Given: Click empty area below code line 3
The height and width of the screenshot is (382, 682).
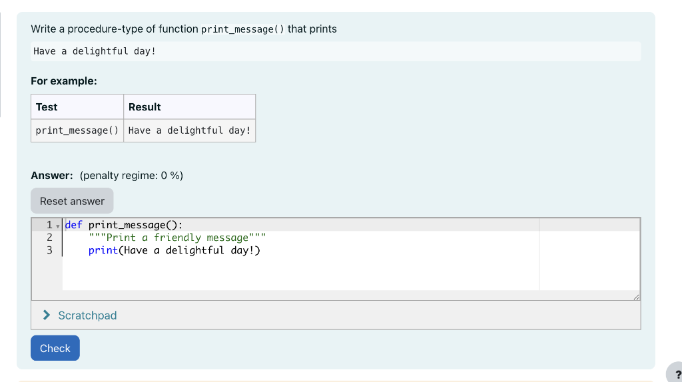Looking at the screenshot, I should 300,274.
